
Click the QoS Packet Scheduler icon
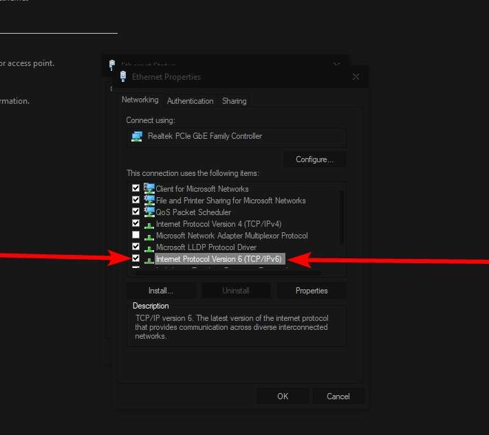click(x=149, y=212)
